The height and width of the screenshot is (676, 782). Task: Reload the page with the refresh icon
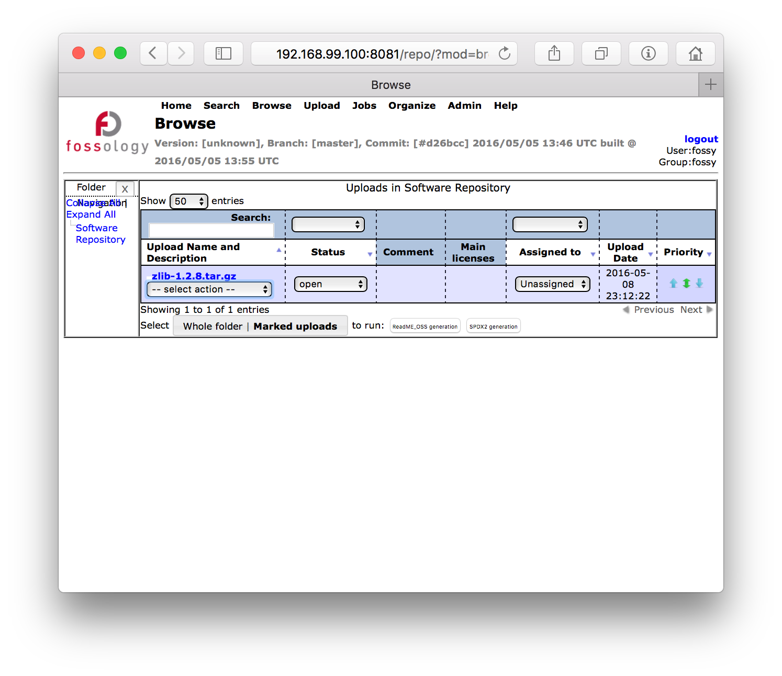(x=505, y=53)
